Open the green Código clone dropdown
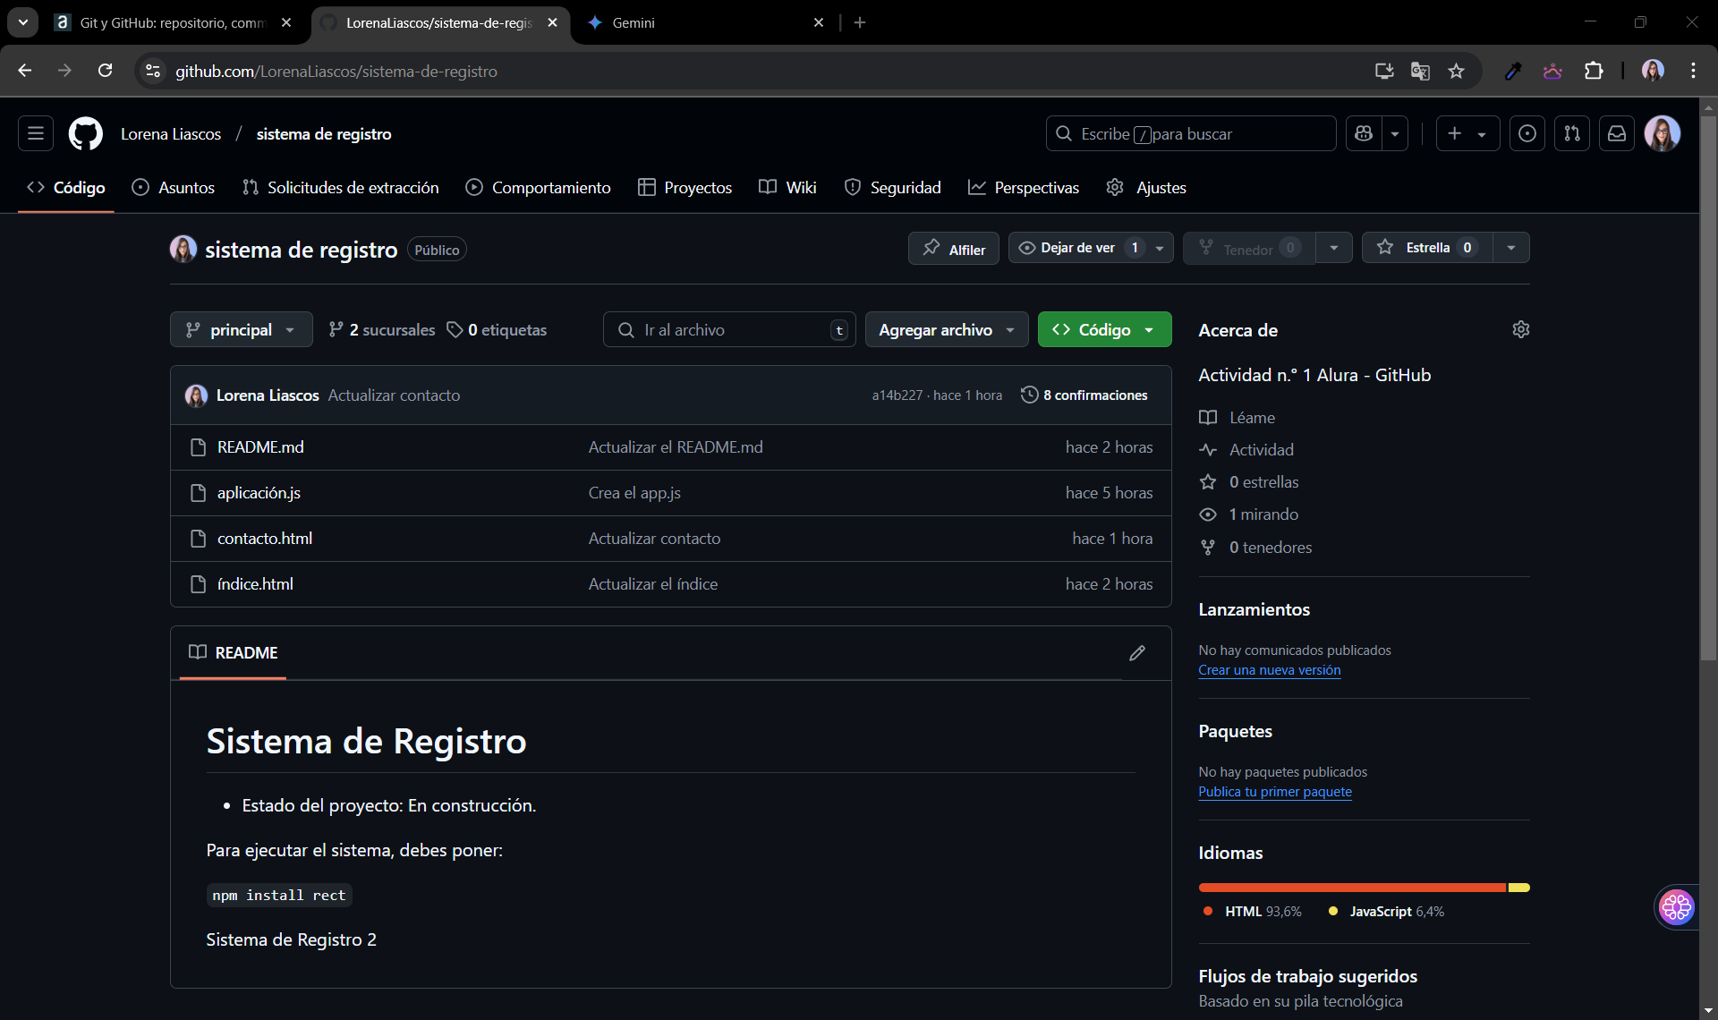Viewport: 1718px width, 1020px height. 1104,329
